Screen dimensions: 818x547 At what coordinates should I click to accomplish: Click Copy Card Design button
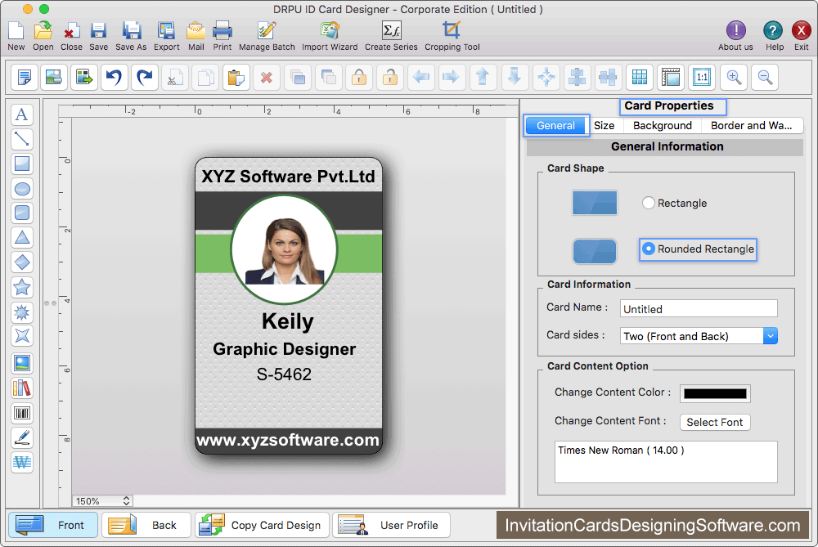262,525
